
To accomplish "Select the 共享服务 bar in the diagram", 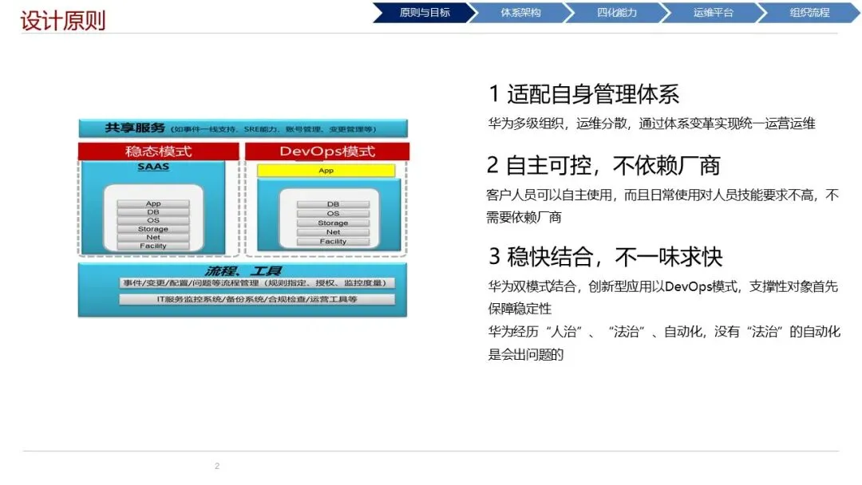I will pos(243,128).
